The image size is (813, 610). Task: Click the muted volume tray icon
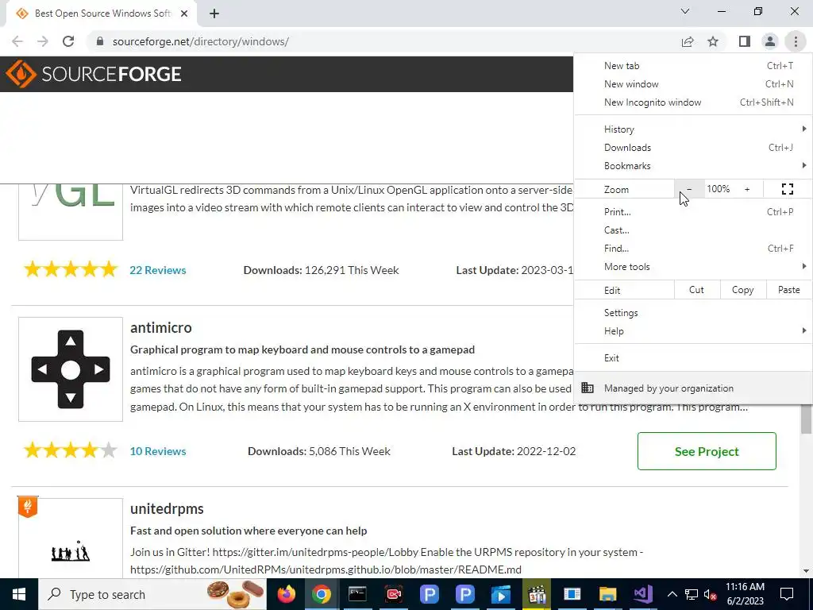[x=711, y=594]
